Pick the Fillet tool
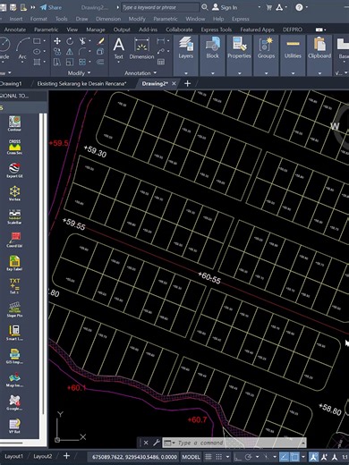The height and width of the screenshot is (465, 349). point(82,52)
